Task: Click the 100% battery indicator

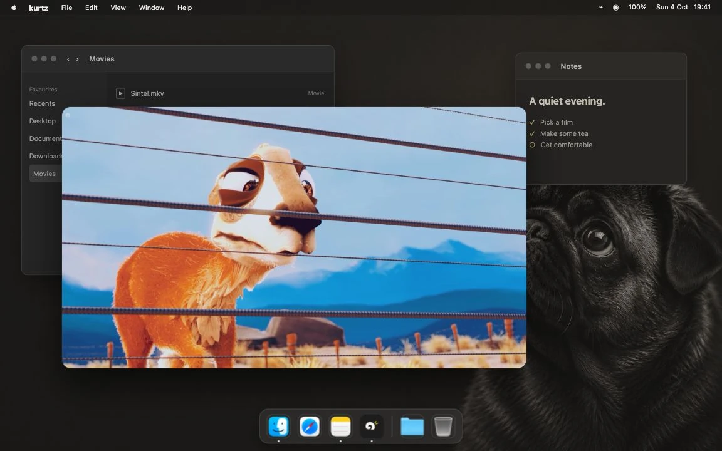Action: point(637,8)
